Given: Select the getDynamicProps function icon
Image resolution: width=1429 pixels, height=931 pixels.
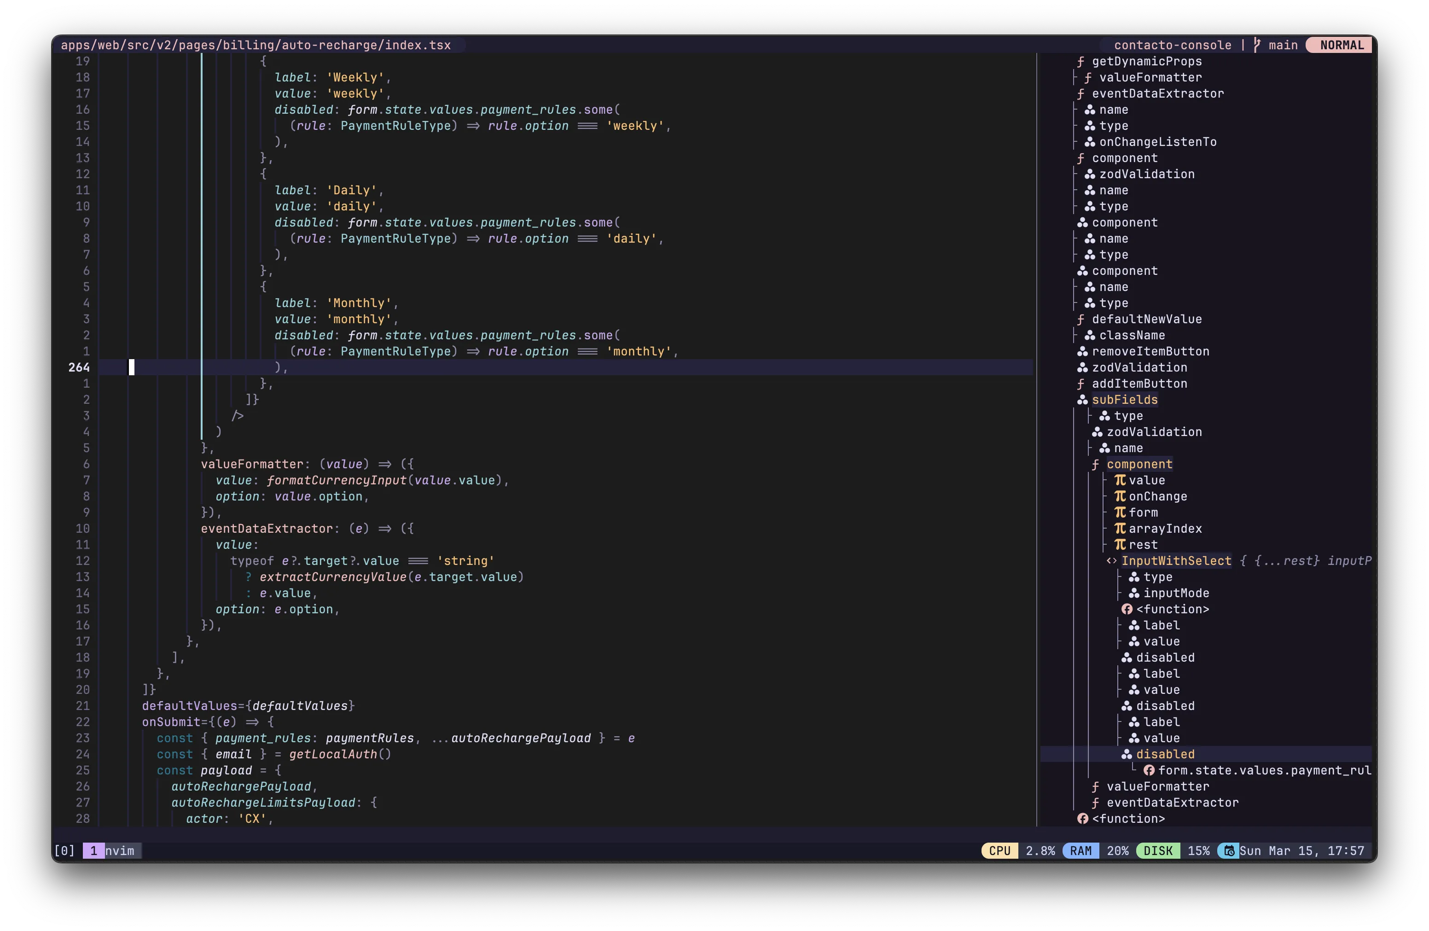Looking at the screenshot, I should [1081, 62].
